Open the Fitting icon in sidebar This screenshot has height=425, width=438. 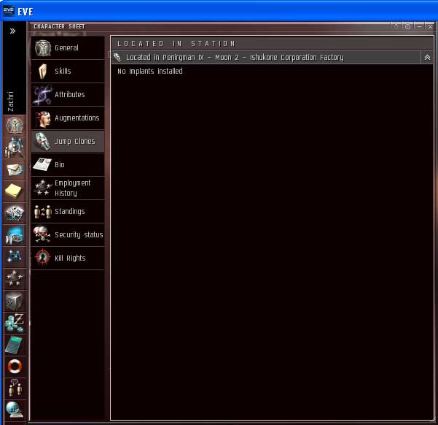coord(15,213)
